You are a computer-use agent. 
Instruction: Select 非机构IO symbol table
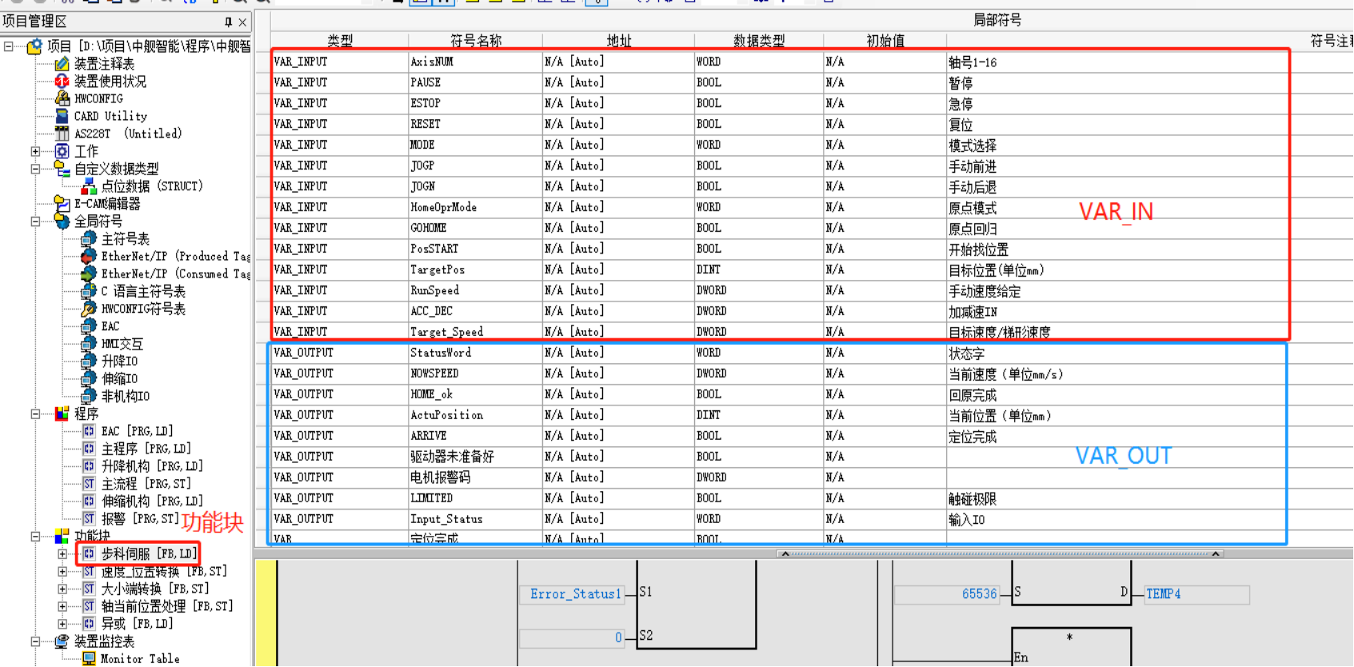pyautogui.click(x=126, y=397)
